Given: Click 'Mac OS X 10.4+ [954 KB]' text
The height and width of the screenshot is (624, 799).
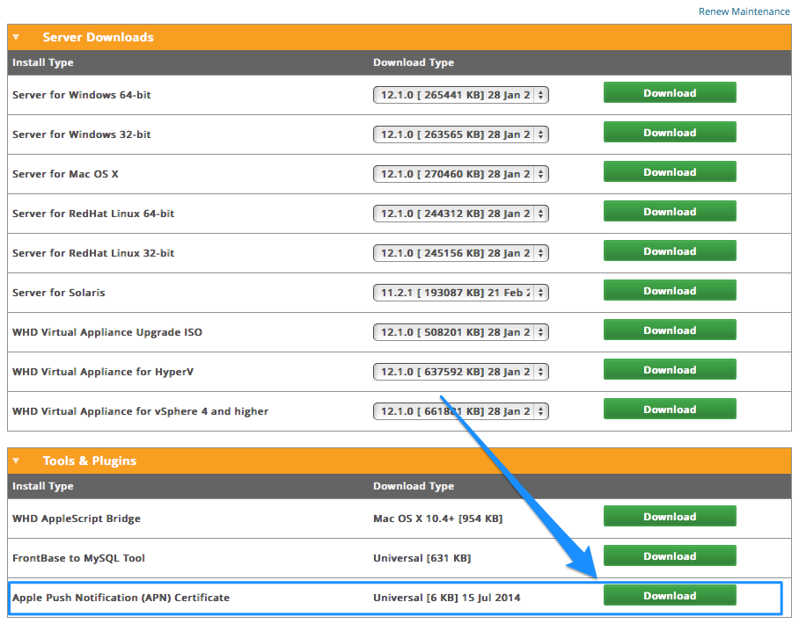Looking at the screenshot, I should (437, 519).
